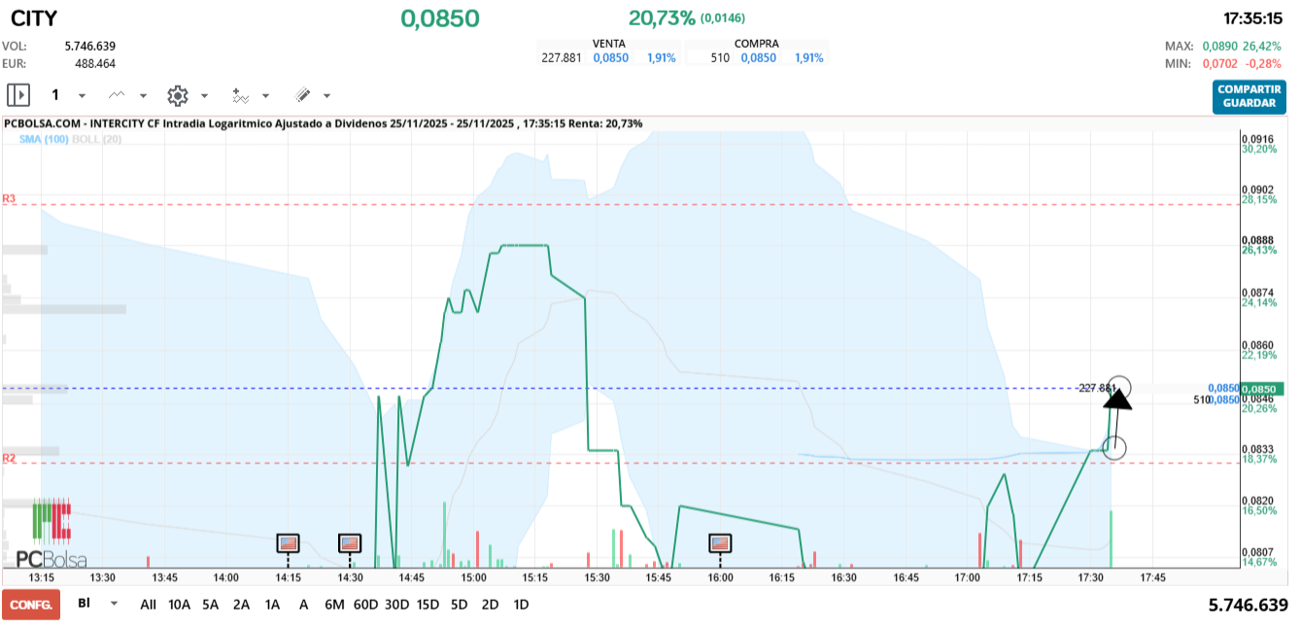The height and width of the screenshot is (625, 1301).
Task: Click the VENTA price 0,0850
Action: pyautogui.click(x=611, y=58)
